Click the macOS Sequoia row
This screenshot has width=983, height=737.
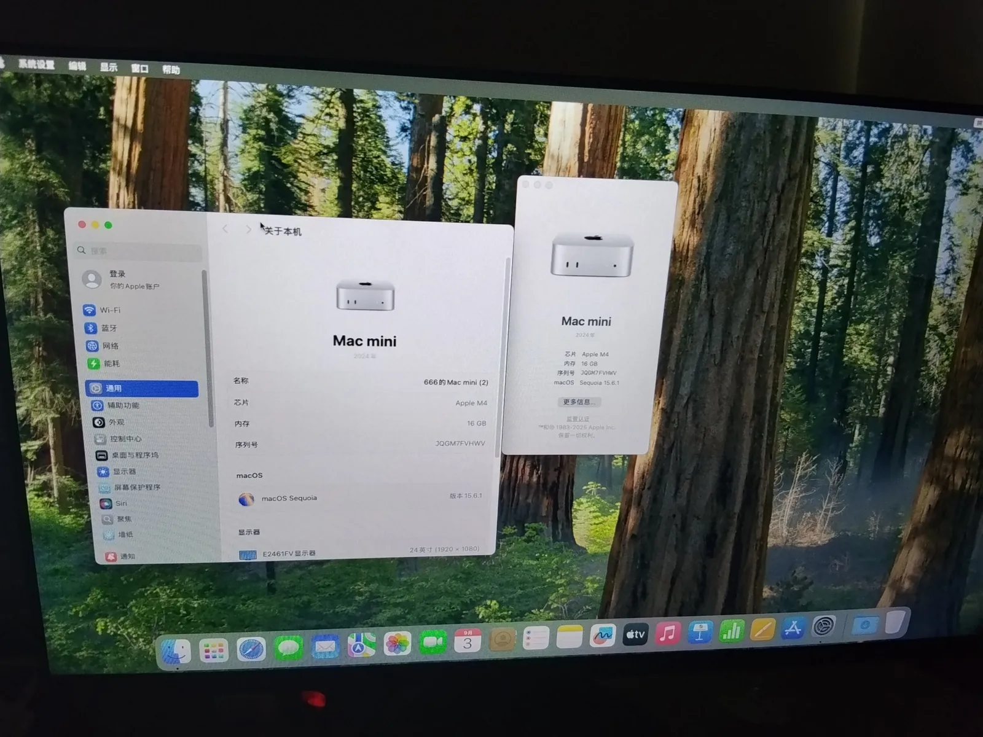point(361,497)
